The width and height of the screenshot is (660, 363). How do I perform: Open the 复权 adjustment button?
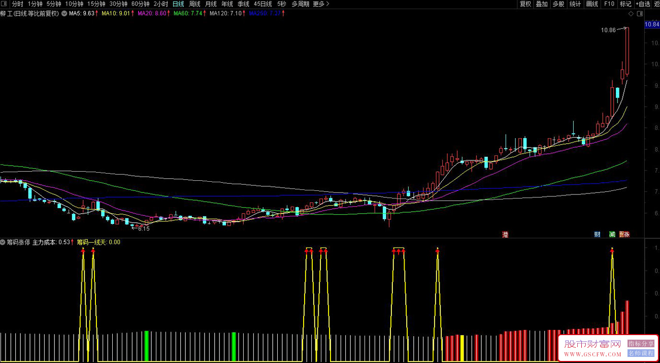[525, 4]
